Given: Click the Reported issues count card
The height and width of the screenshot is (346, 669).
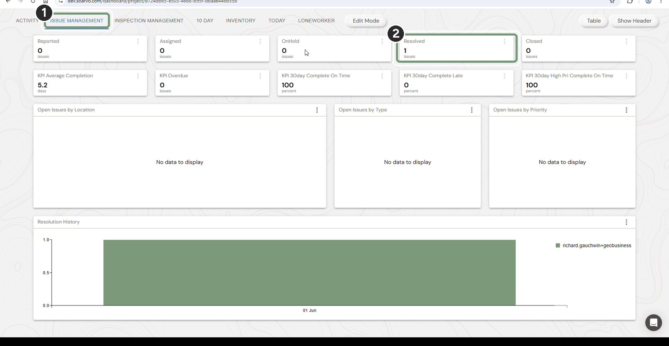Looking at the screenshot, I should coord(90,48).
